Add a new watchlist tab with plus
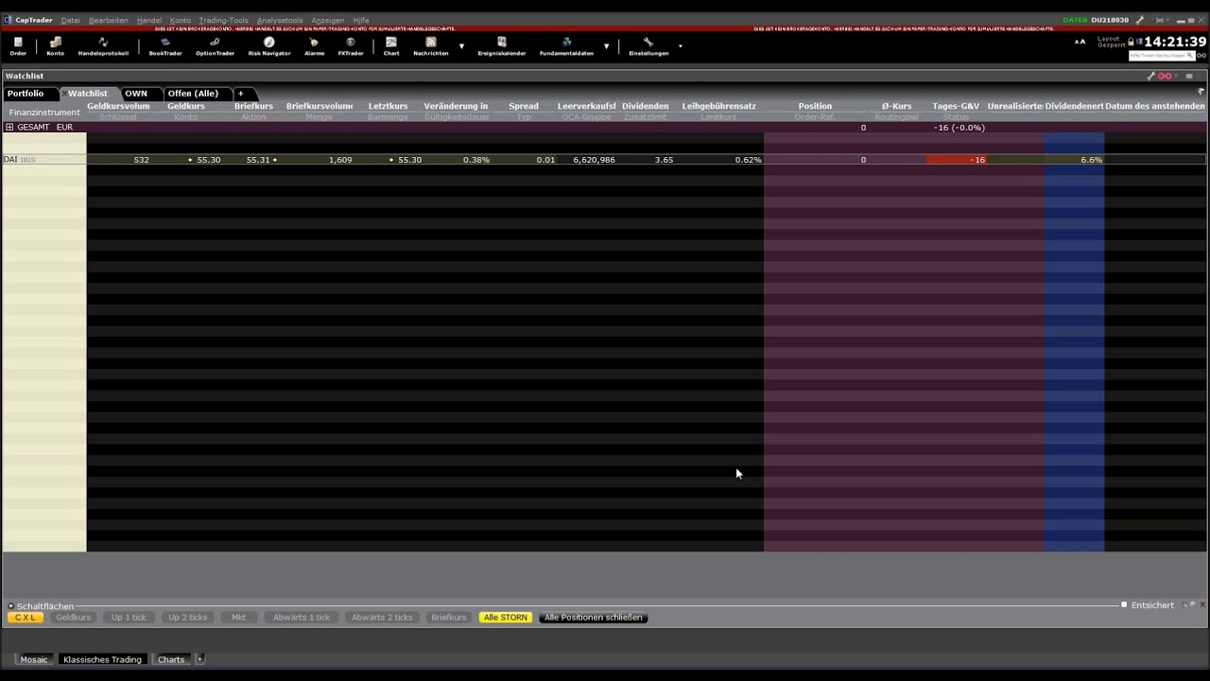1210x681 pixels. pos(240,94)
